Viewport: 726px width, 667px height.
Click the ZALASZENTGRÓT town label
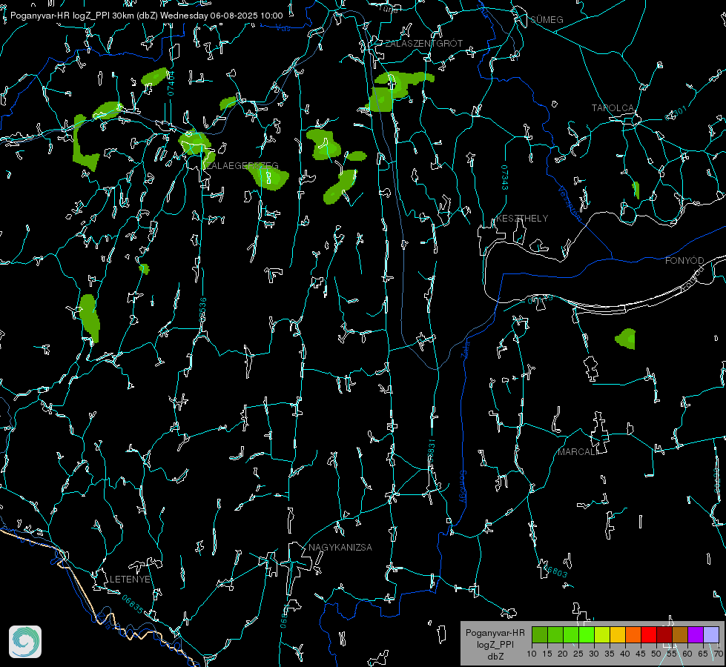tap(423, 43)
